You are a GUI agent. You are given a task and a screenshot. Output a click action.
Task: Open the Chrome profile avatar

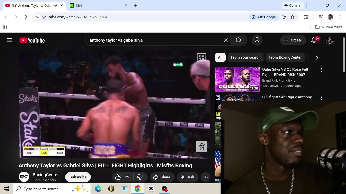coord(330,17)
